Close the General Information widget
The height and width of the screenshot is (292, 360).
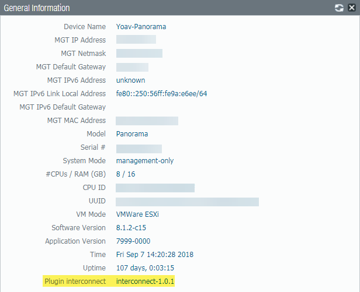351,8
